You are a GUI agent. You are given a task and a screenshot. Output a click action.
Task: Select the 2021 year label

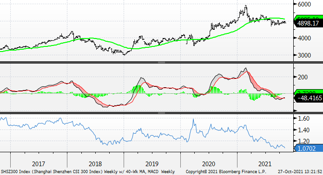pyautogui.click(x=265, y=164)
